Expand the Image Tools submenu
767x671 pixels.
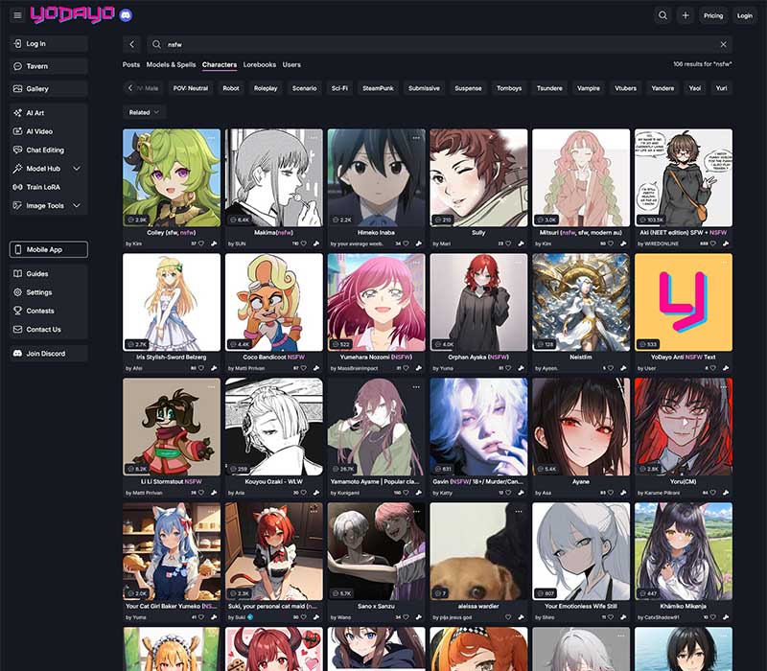[77, 206]
